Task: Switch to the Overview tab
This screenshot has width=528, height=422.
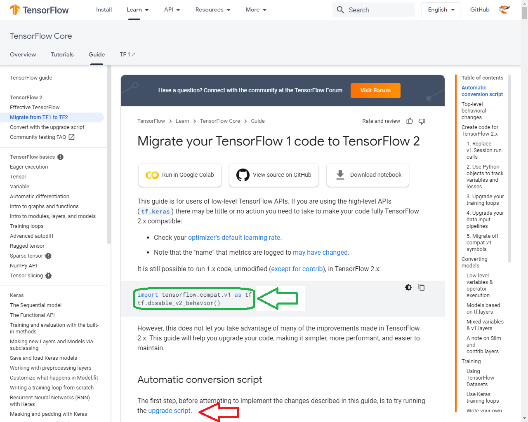Action: pos(23,54)
